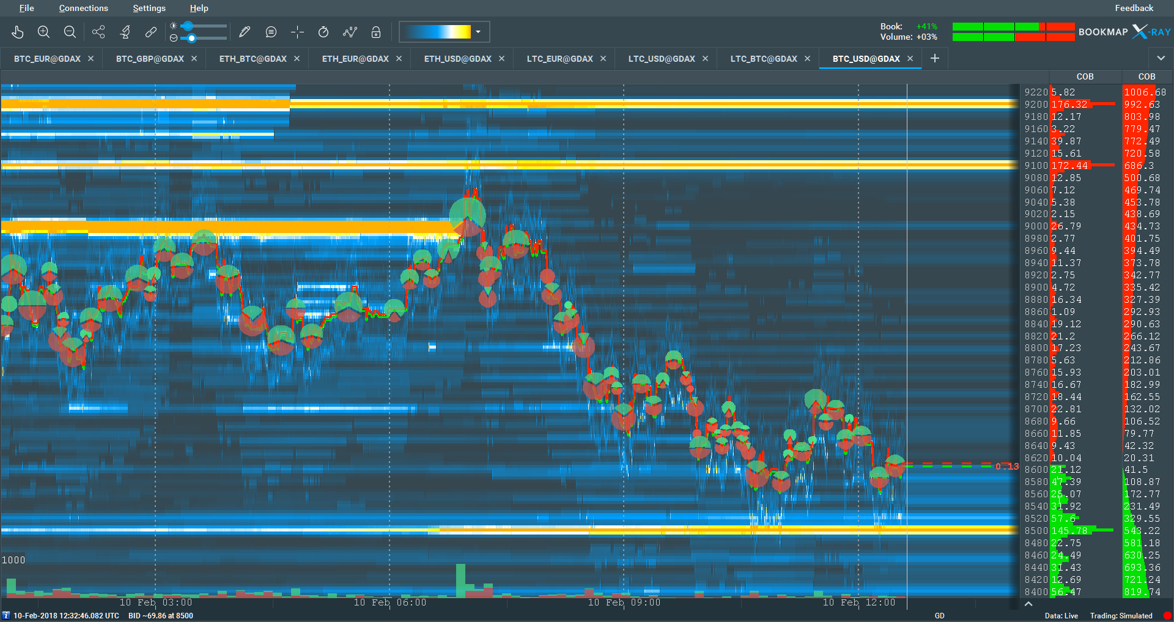Adjust the upper brightness slider

pos(188,26)
